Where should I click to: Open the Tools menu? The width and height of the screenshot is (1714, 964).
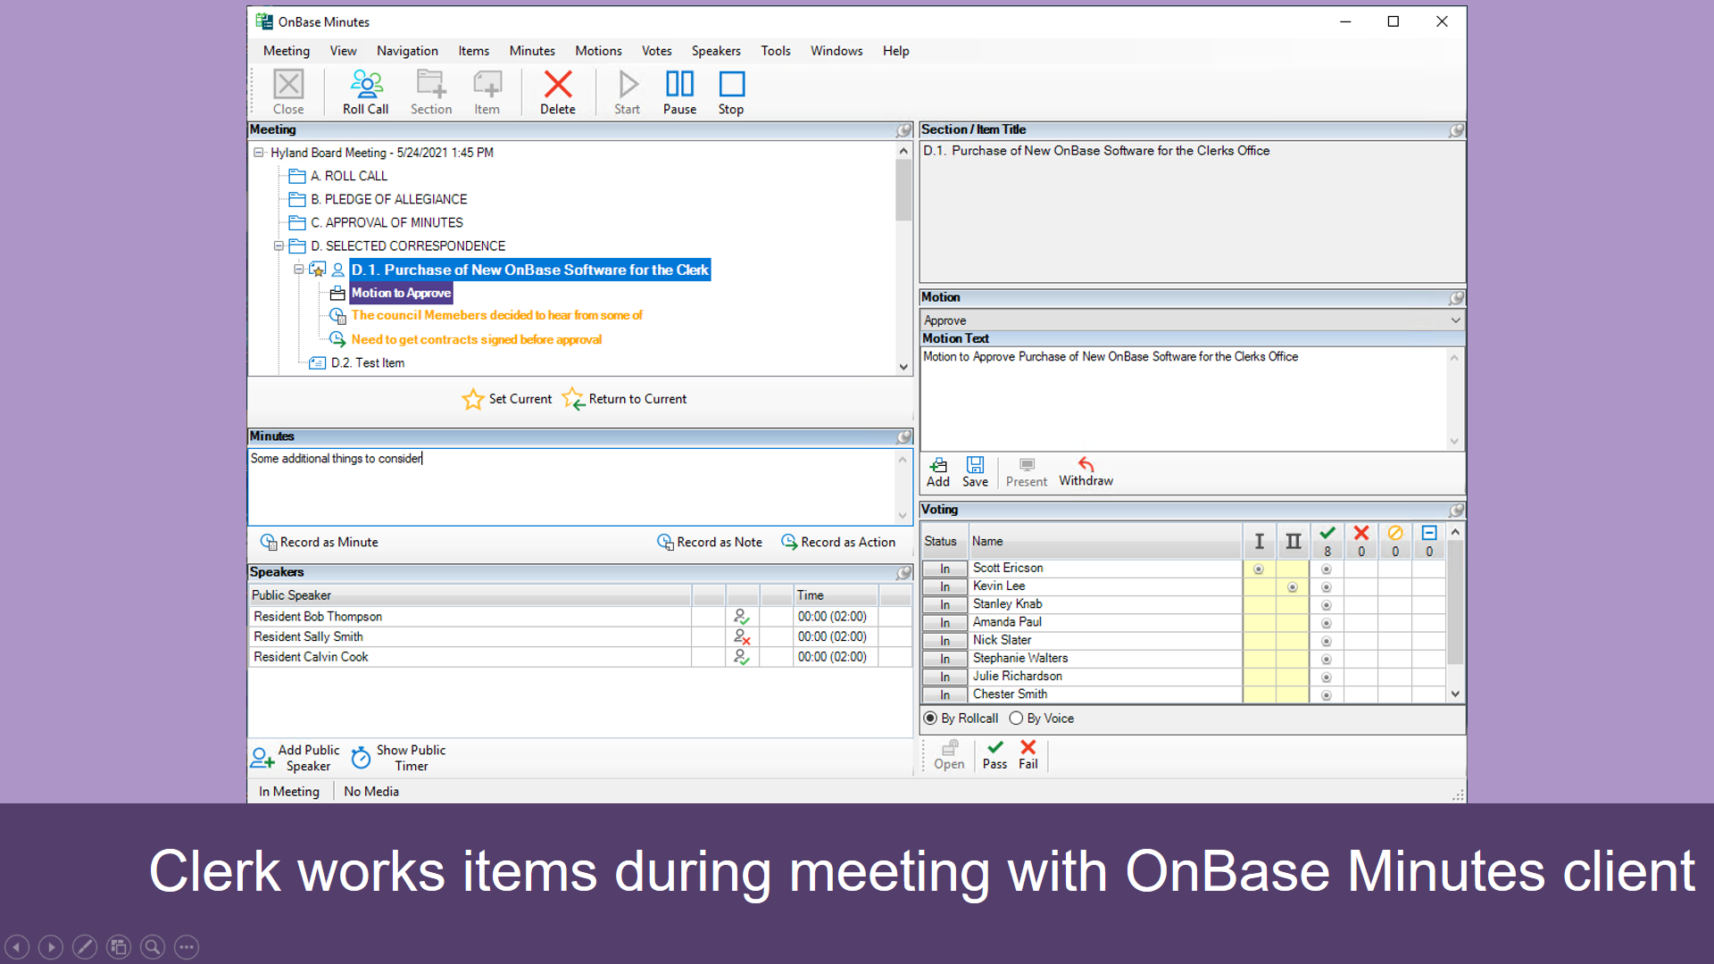click(x=776, y=51)
